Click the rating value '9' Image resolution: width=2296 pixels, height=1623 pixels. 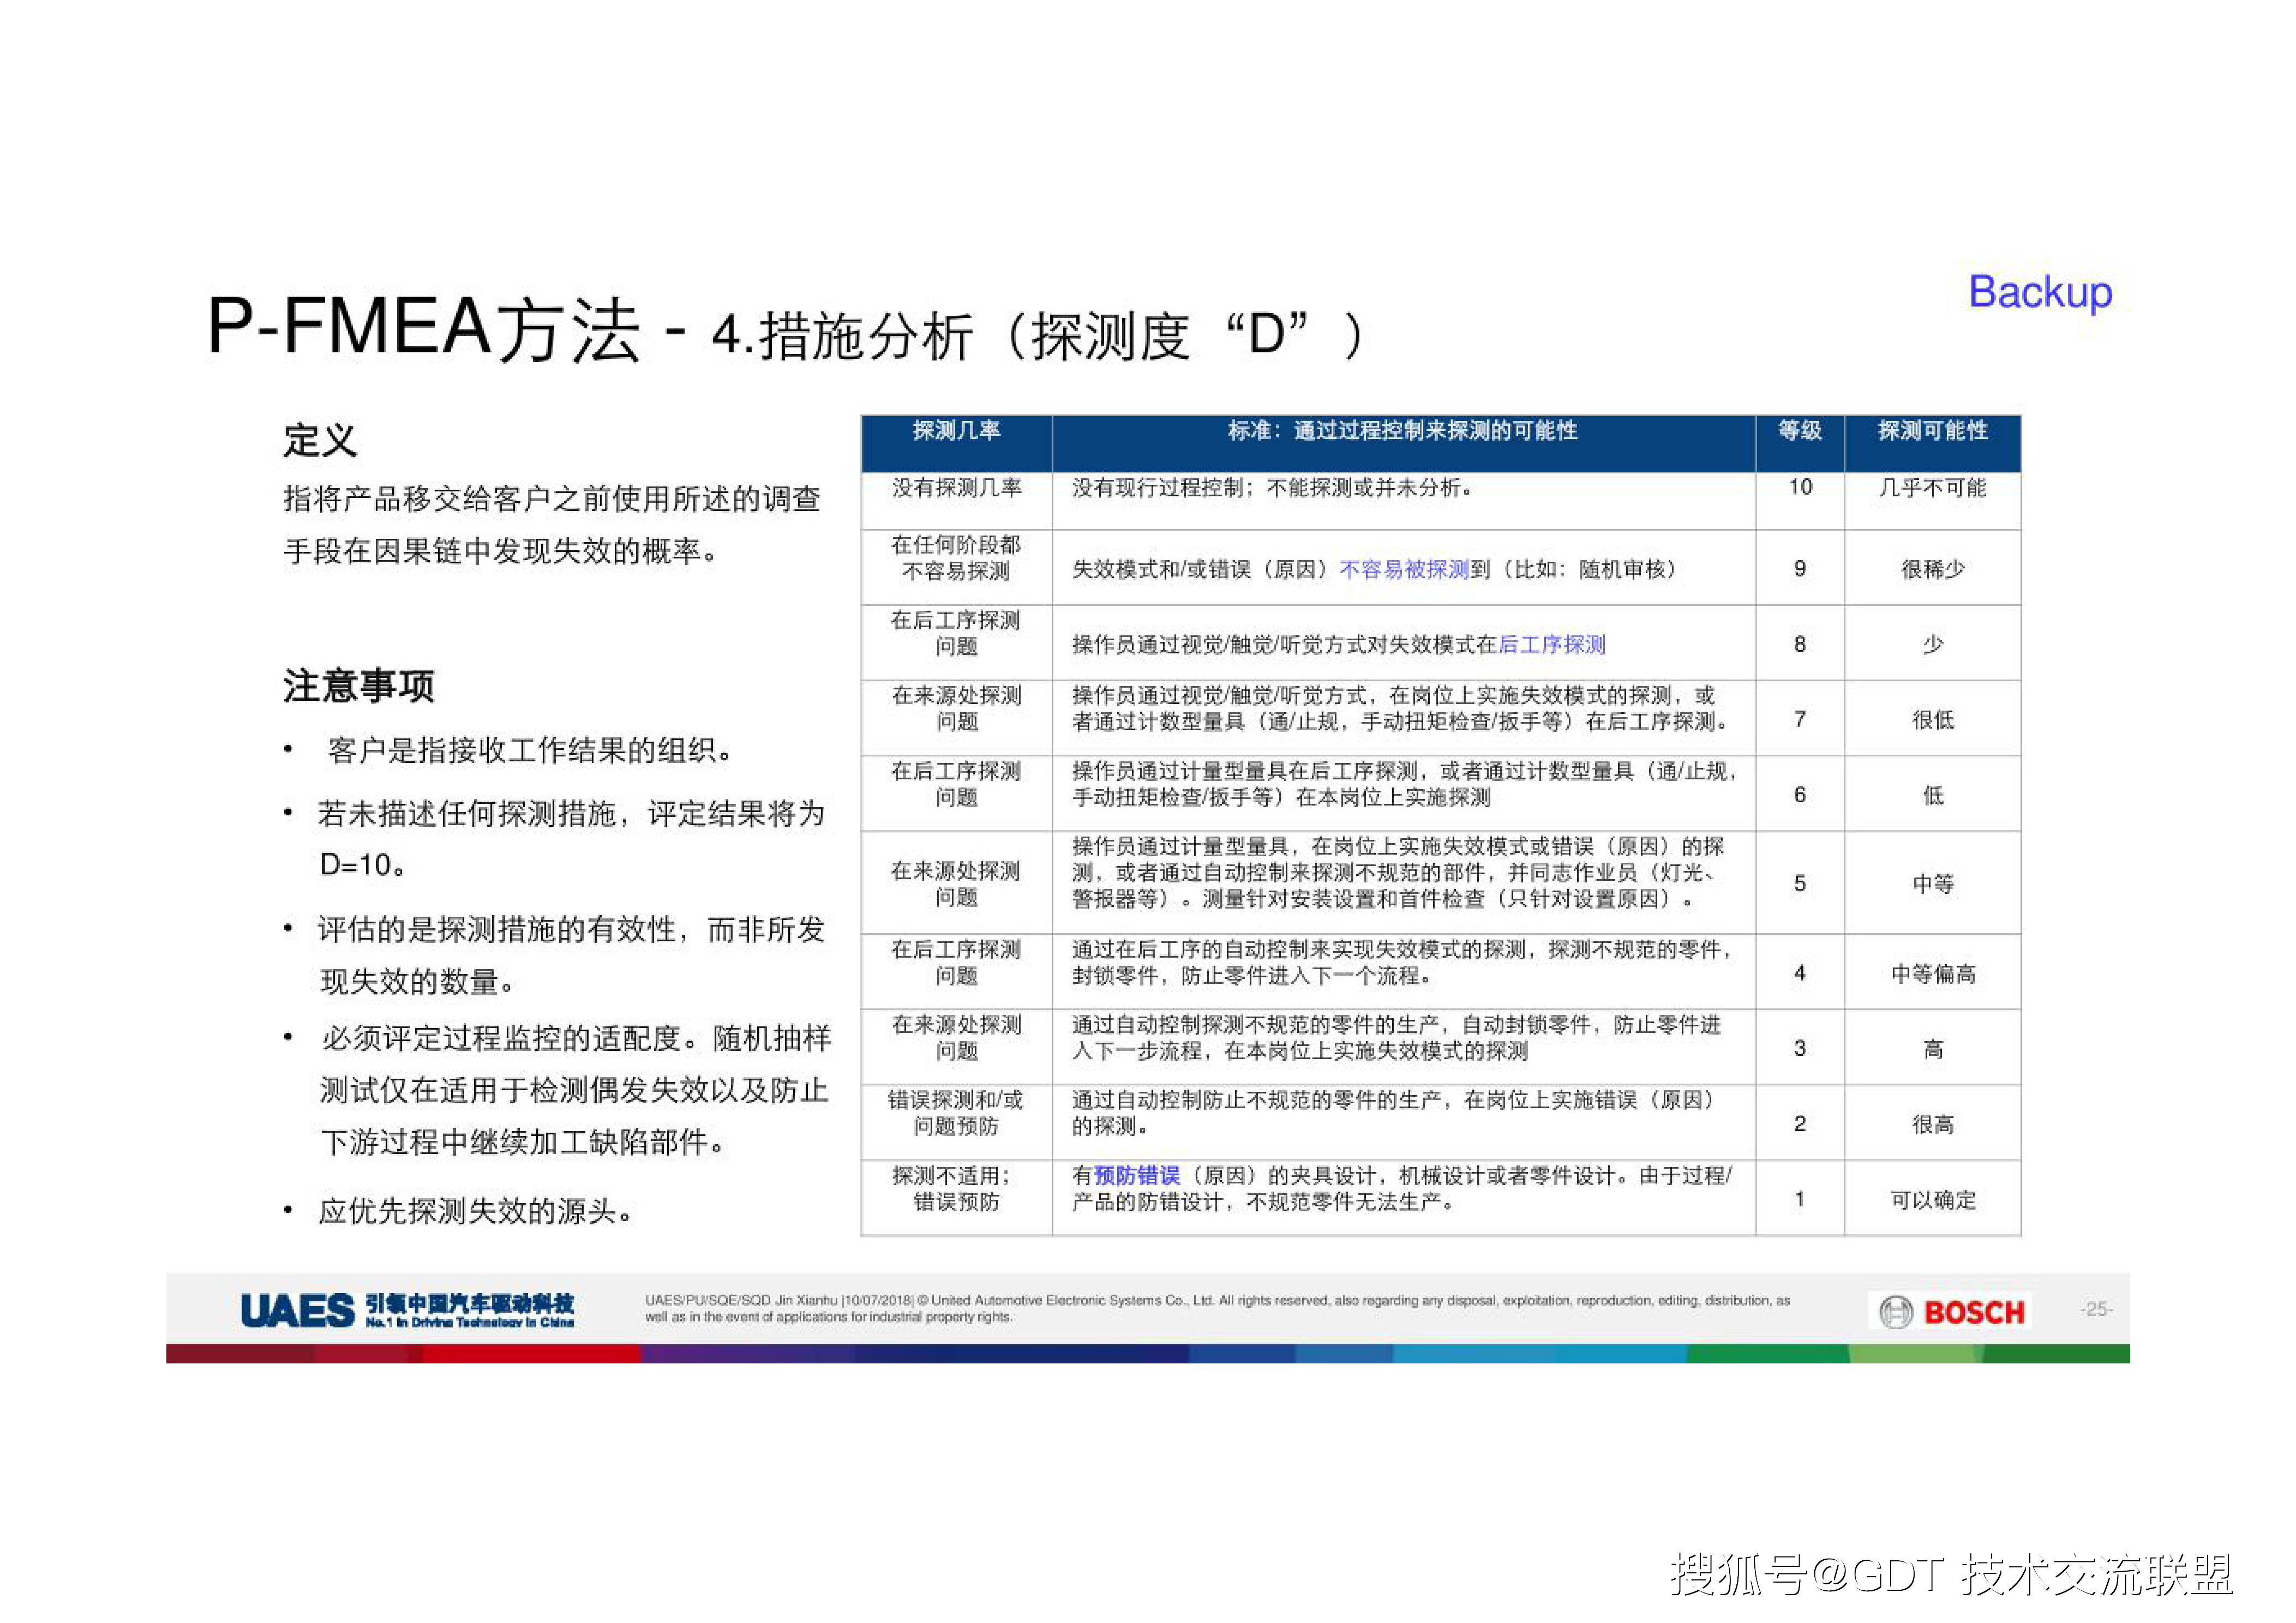tap(1800, 569)
